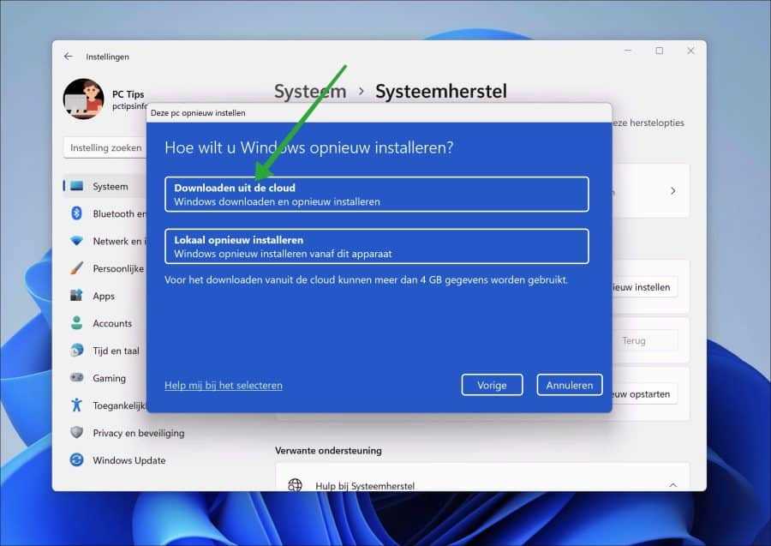Open Netwerk en internet sidebar item
The image size is (771, 546).
[x=105, y=241]
